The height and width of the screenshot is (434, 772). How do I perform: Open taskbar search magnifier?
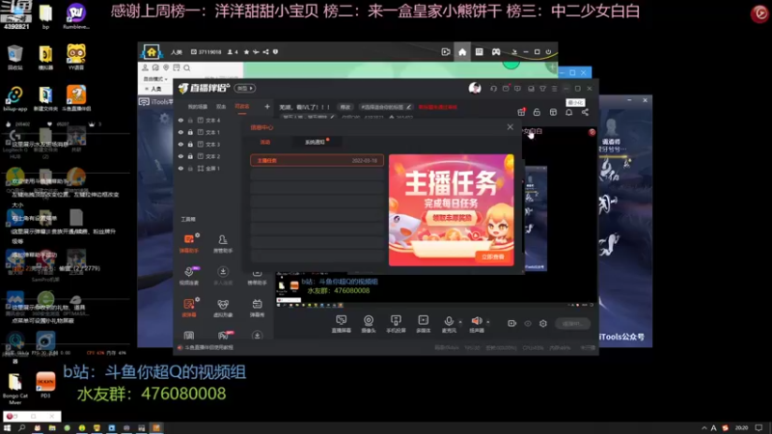pyautogui.click(x=21, y=428)
